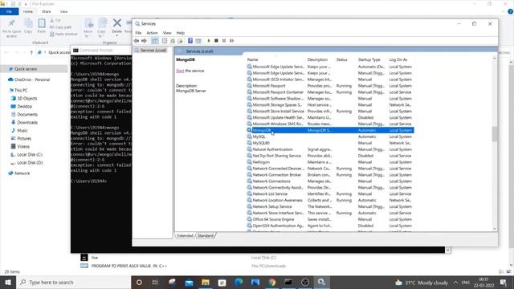The height and width of the screenshot is (289, 514).
Task: Select the Network Location Awareness service
Action: tap(330, 200)
